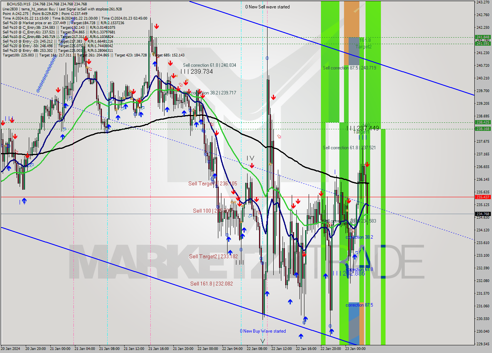Click 243.270 on the price axis
Viewport: 492px width, 353px height.
coord(482,2)
